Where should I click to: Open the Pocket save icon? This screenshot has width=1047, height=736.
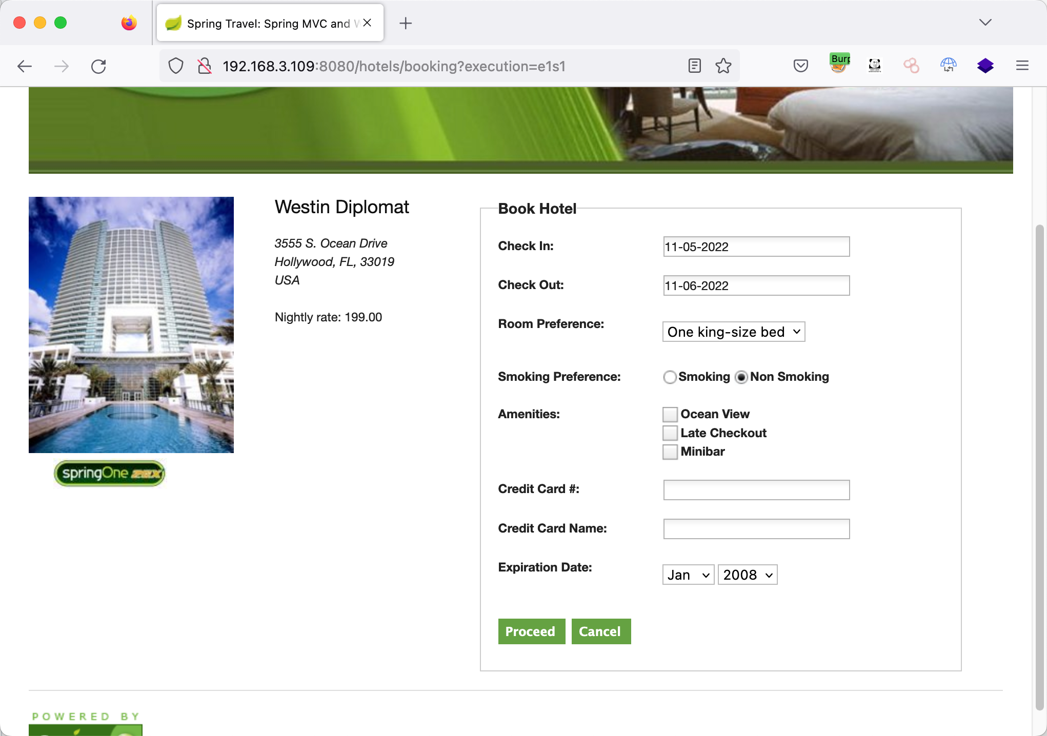click(800, 66)
